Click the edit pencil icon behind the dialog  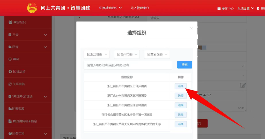click(243, 85)
